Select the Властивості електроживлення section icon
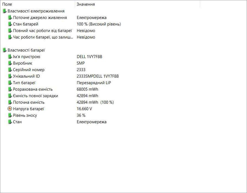This screenshot has width=247, height=193. pyautogui.click(x=5, y=11)
